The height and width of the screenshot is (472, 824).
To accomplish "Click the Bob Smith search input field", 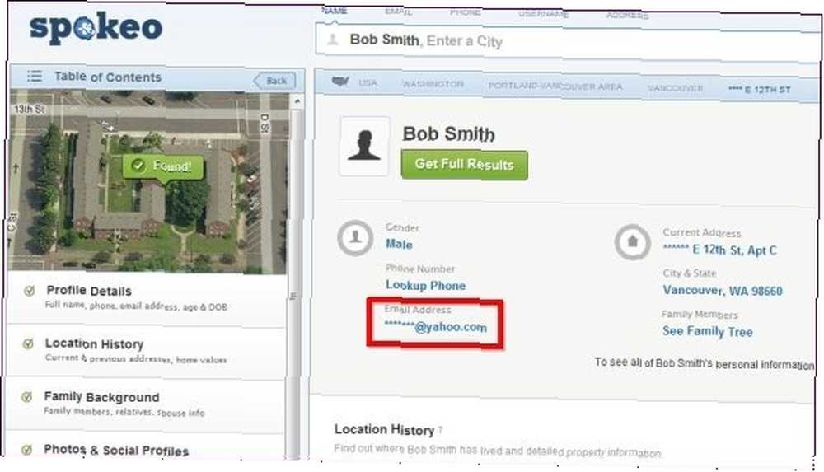I will point(568,41).
